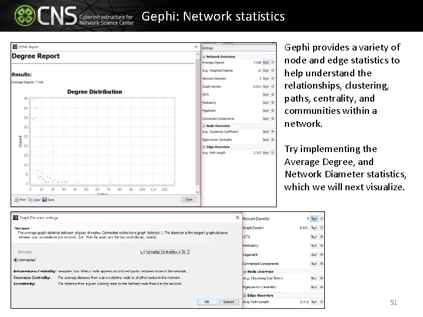Open Average Degree report icon

pos(273,63)
